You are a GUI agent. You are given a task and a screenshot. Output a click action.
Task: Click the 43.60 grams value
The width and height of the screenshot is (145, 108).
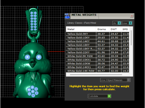(x=101, y=56)
